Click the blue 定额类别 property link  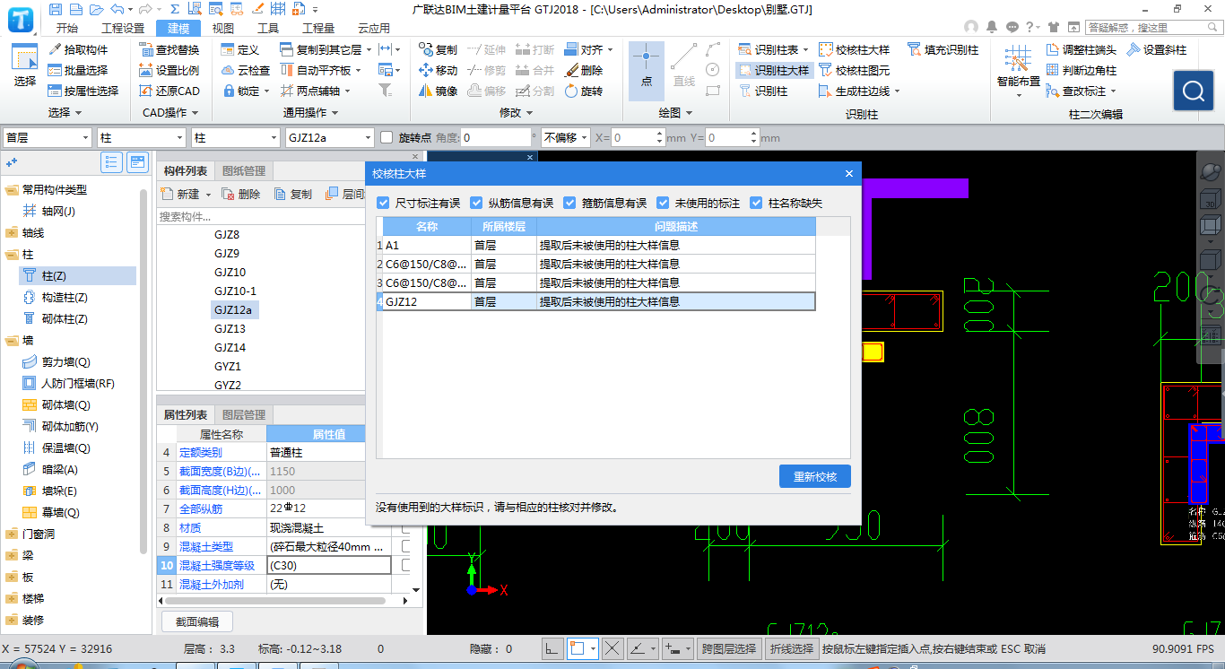[x=201, y=453]
